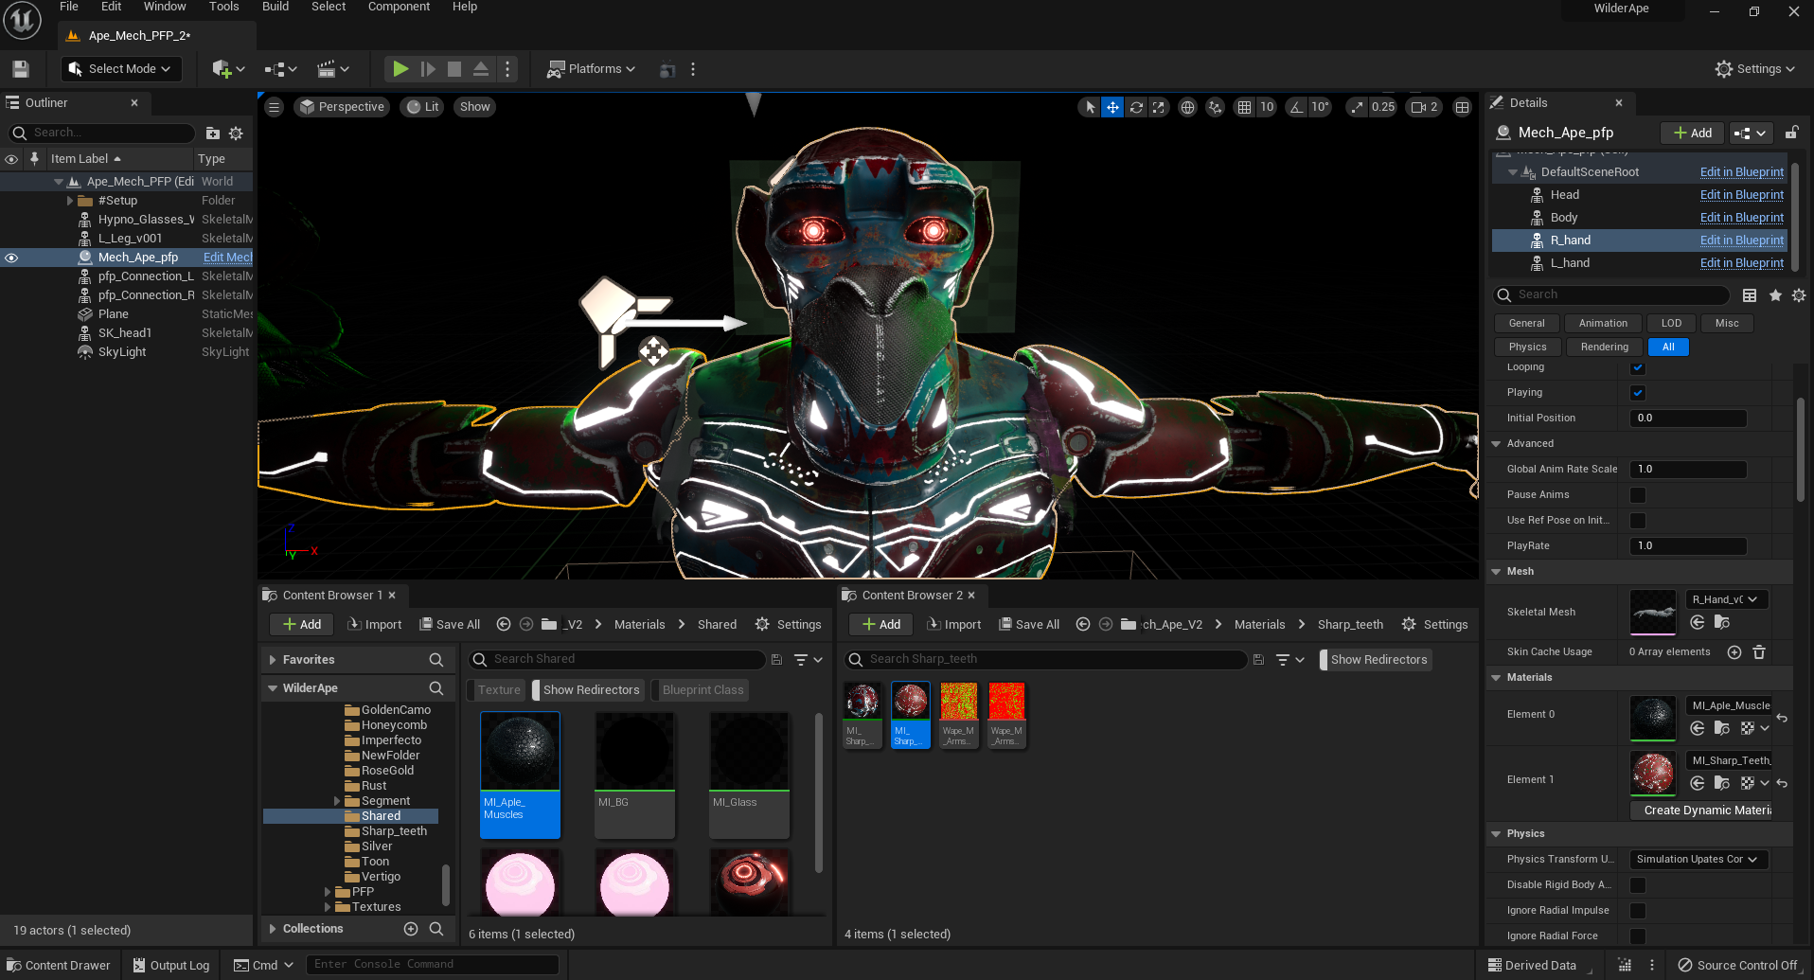Open the Select Mode dropdown

coord(121,69)
